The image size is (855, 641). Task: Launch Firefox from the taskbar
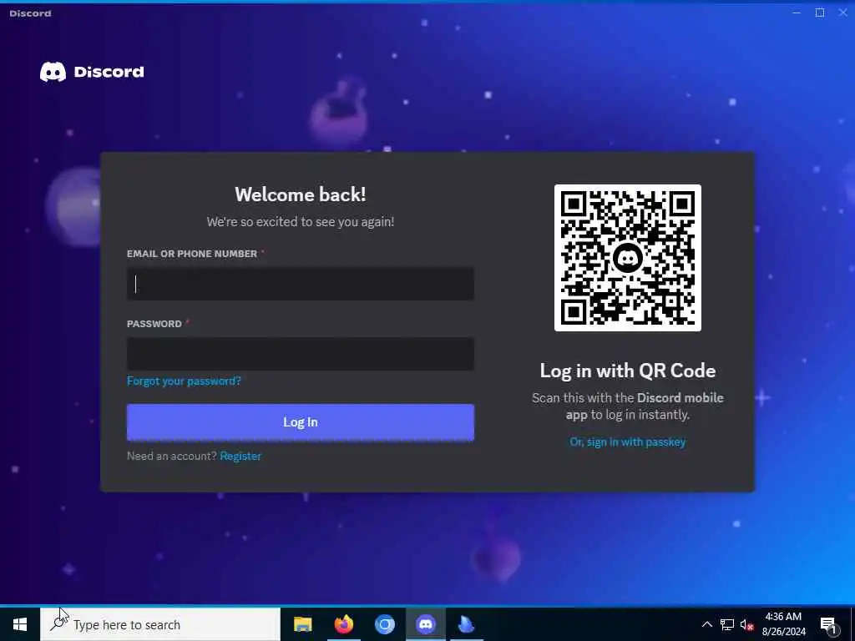click(343, 624)
